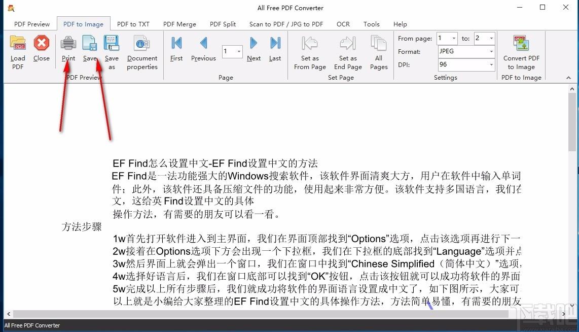579x332 pixels.
Task: Click the horizontal scrollbar right arrow
Action: coord(564,314)
